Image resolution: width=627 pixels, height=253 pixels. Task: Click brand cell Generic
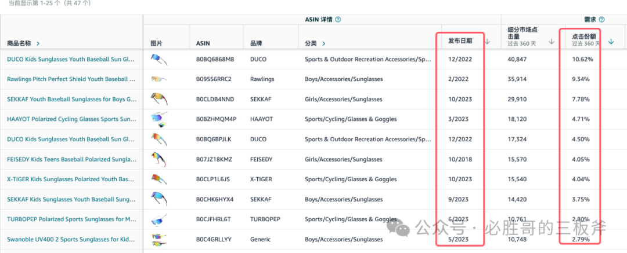coord(260,240)
